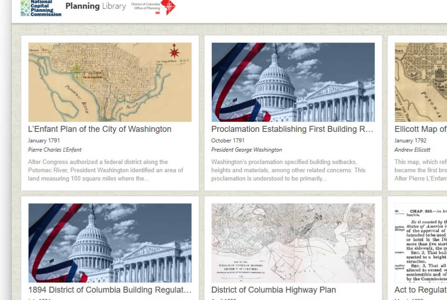The image size is (447, 300).
Task: Click the Act to Regulate title link
Action: point(420,290)
